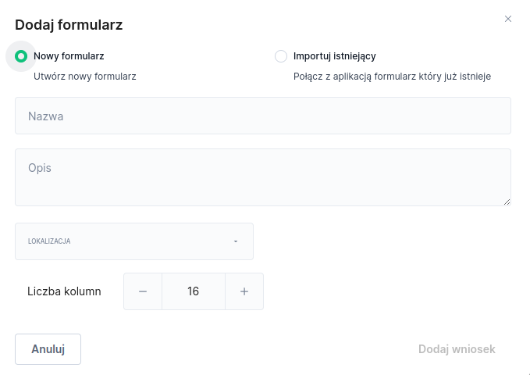The width and height of the screenshot is (530, 375).
Task: Click the Dodaj wniosek button
Action: tap(457, 349)
